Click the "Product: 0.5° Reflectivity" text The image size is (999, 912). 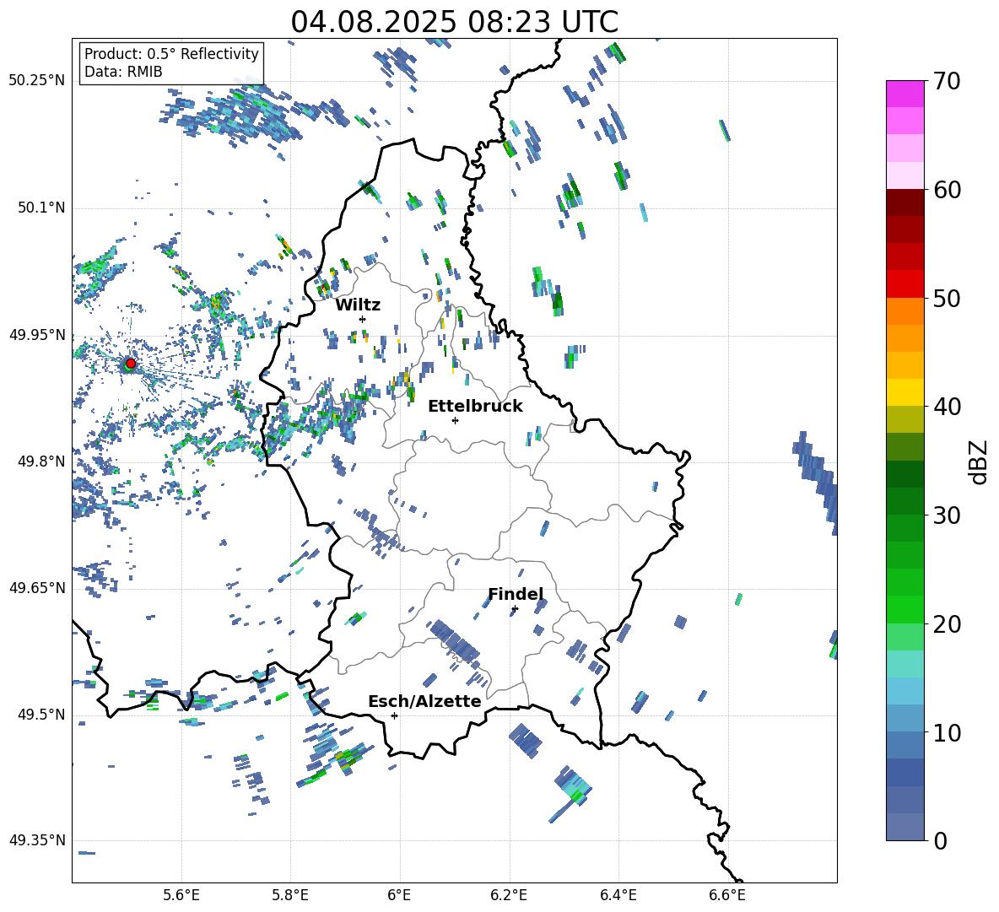tap(171, 54)
